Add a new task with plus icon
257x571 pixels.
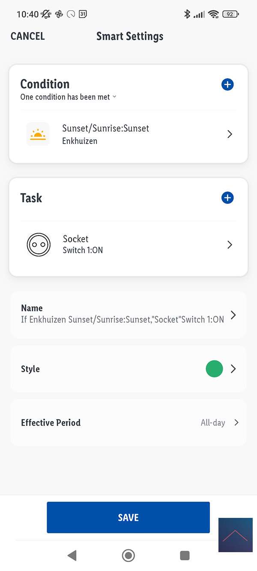[x=227, y=198]
